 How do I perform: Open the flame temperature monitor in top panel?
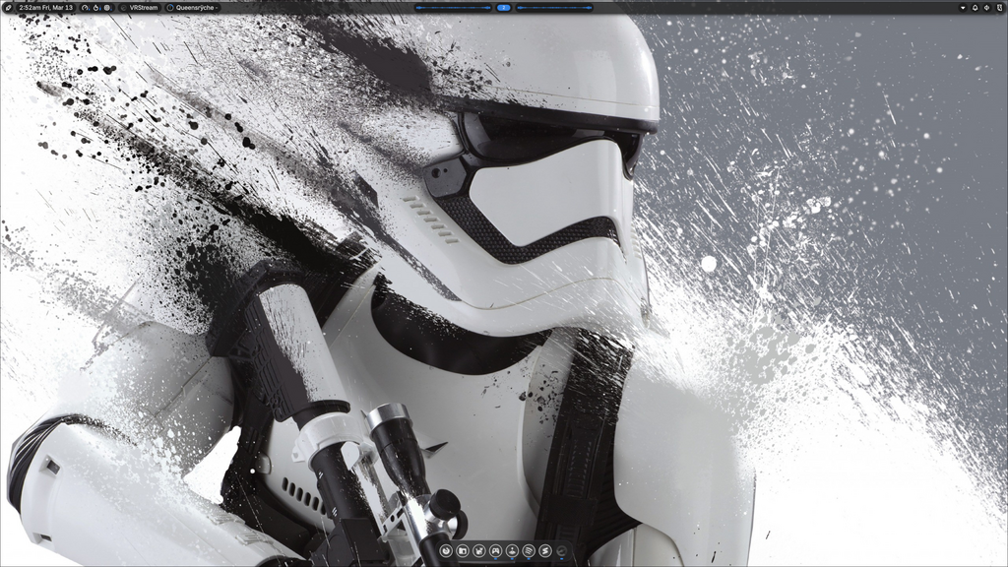tap(96, 8)
